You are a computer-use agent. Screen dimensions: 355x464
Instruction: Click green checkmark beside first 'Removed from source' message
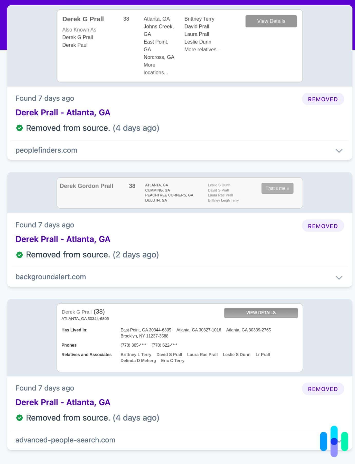click(x=20, y=128)
